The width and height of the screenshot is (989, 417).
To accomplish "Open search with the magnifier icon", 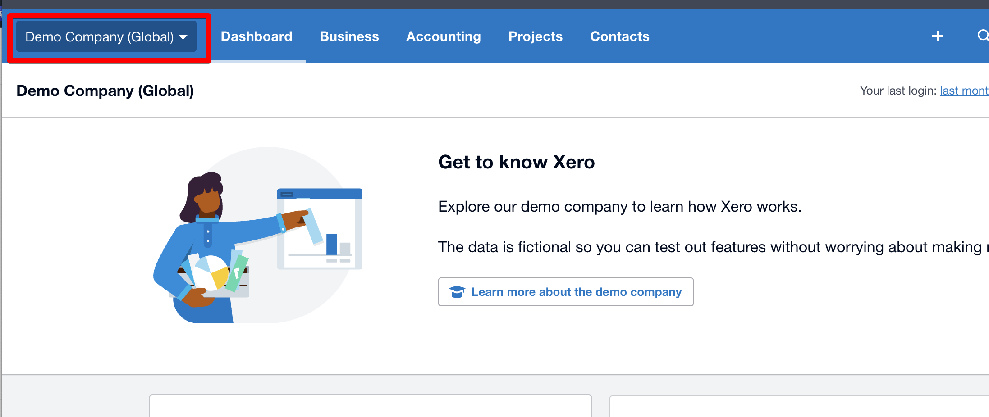I will coord(983,36).
